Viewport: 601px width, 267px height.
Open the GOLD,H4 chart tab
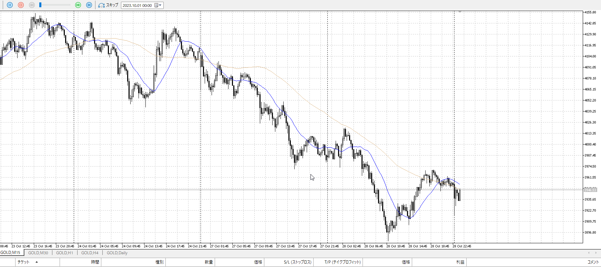tap(90, 253)
